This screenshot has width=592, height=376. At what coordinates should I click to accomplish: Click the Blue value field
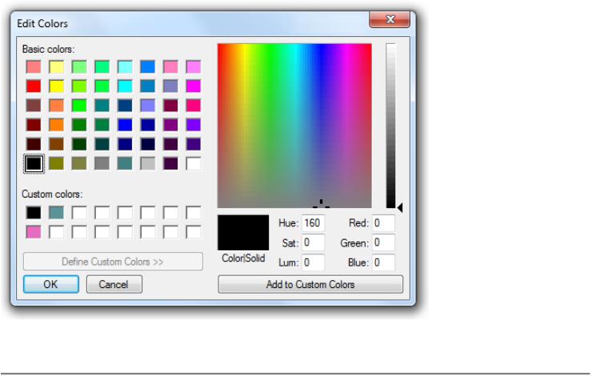click(x=383, y=262)
